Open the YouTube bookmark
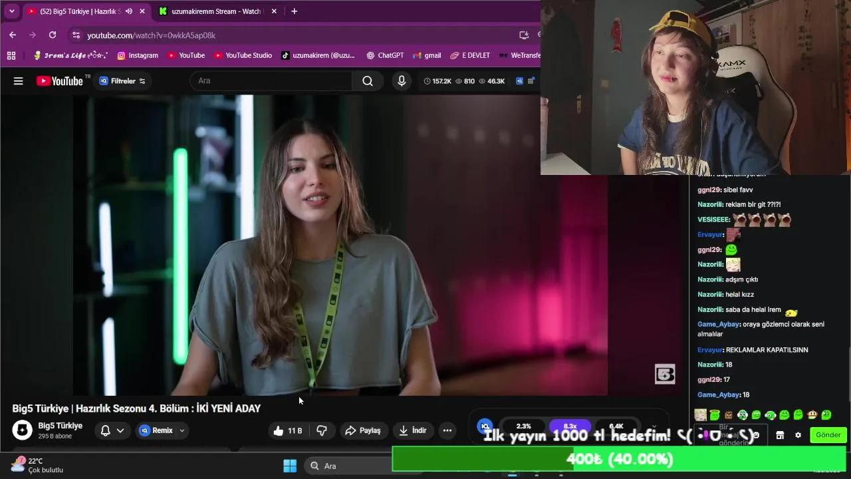 (x=186, y=55)
